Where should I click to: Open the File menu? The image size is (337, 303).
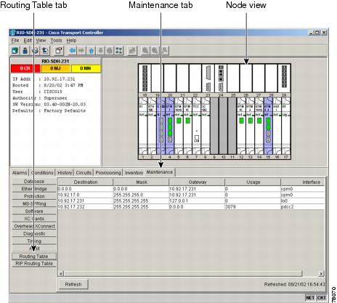pos(15,41)
